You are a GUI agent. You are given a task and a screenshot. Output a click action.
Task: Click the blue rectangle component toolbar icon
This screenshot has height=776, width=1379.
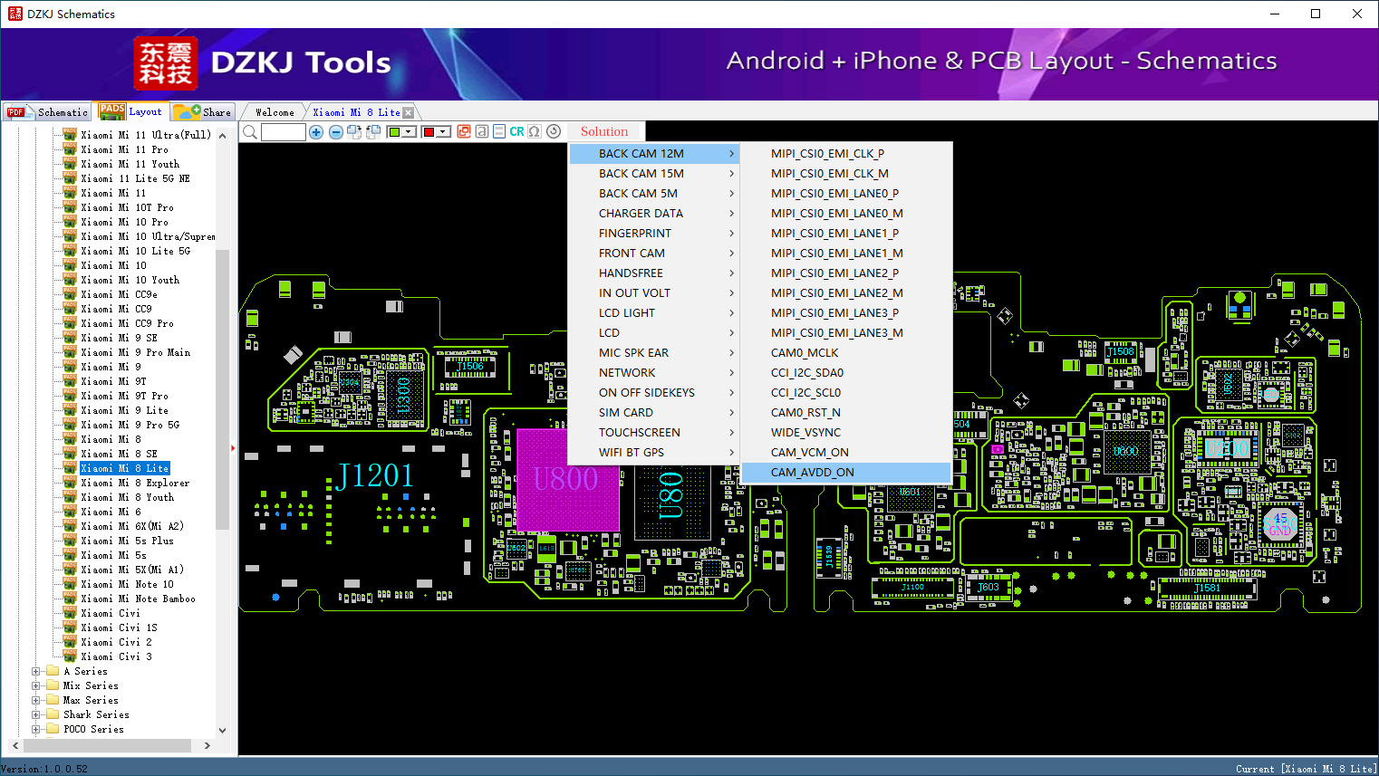pos(499,131)
